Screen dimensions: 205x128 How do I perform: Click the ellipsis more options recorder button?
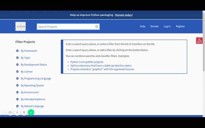coord(3,112)
